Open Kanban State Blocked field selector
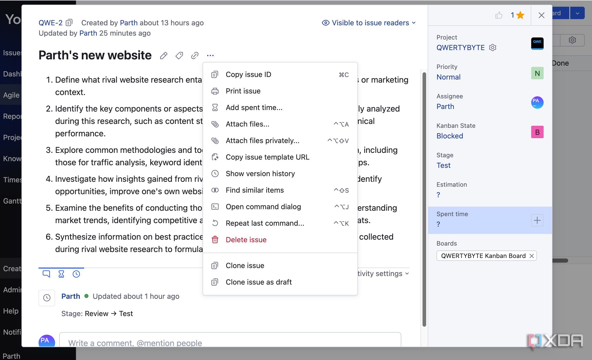 tap(450, 136)
